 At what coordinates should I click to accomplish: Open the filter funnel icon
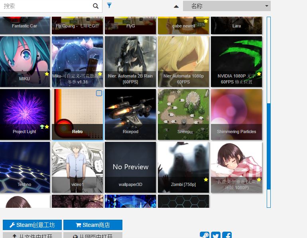(109, 6)
